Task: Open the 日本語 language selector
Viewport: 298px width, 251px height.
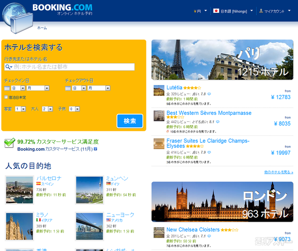Action: pos(233,11)
